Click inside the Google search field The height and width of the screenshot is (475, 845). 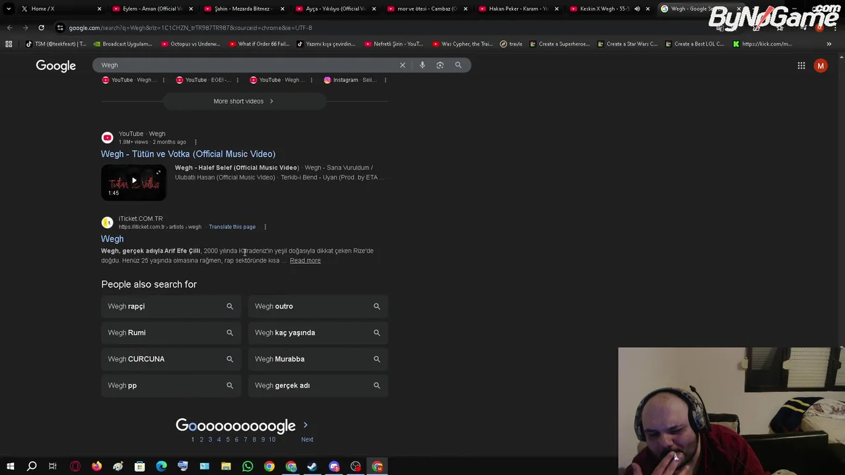(244, 65)
